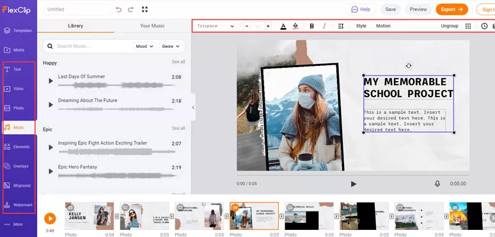Decrease font size with minus button
The image size is (495, 237).
pos(247,26)
